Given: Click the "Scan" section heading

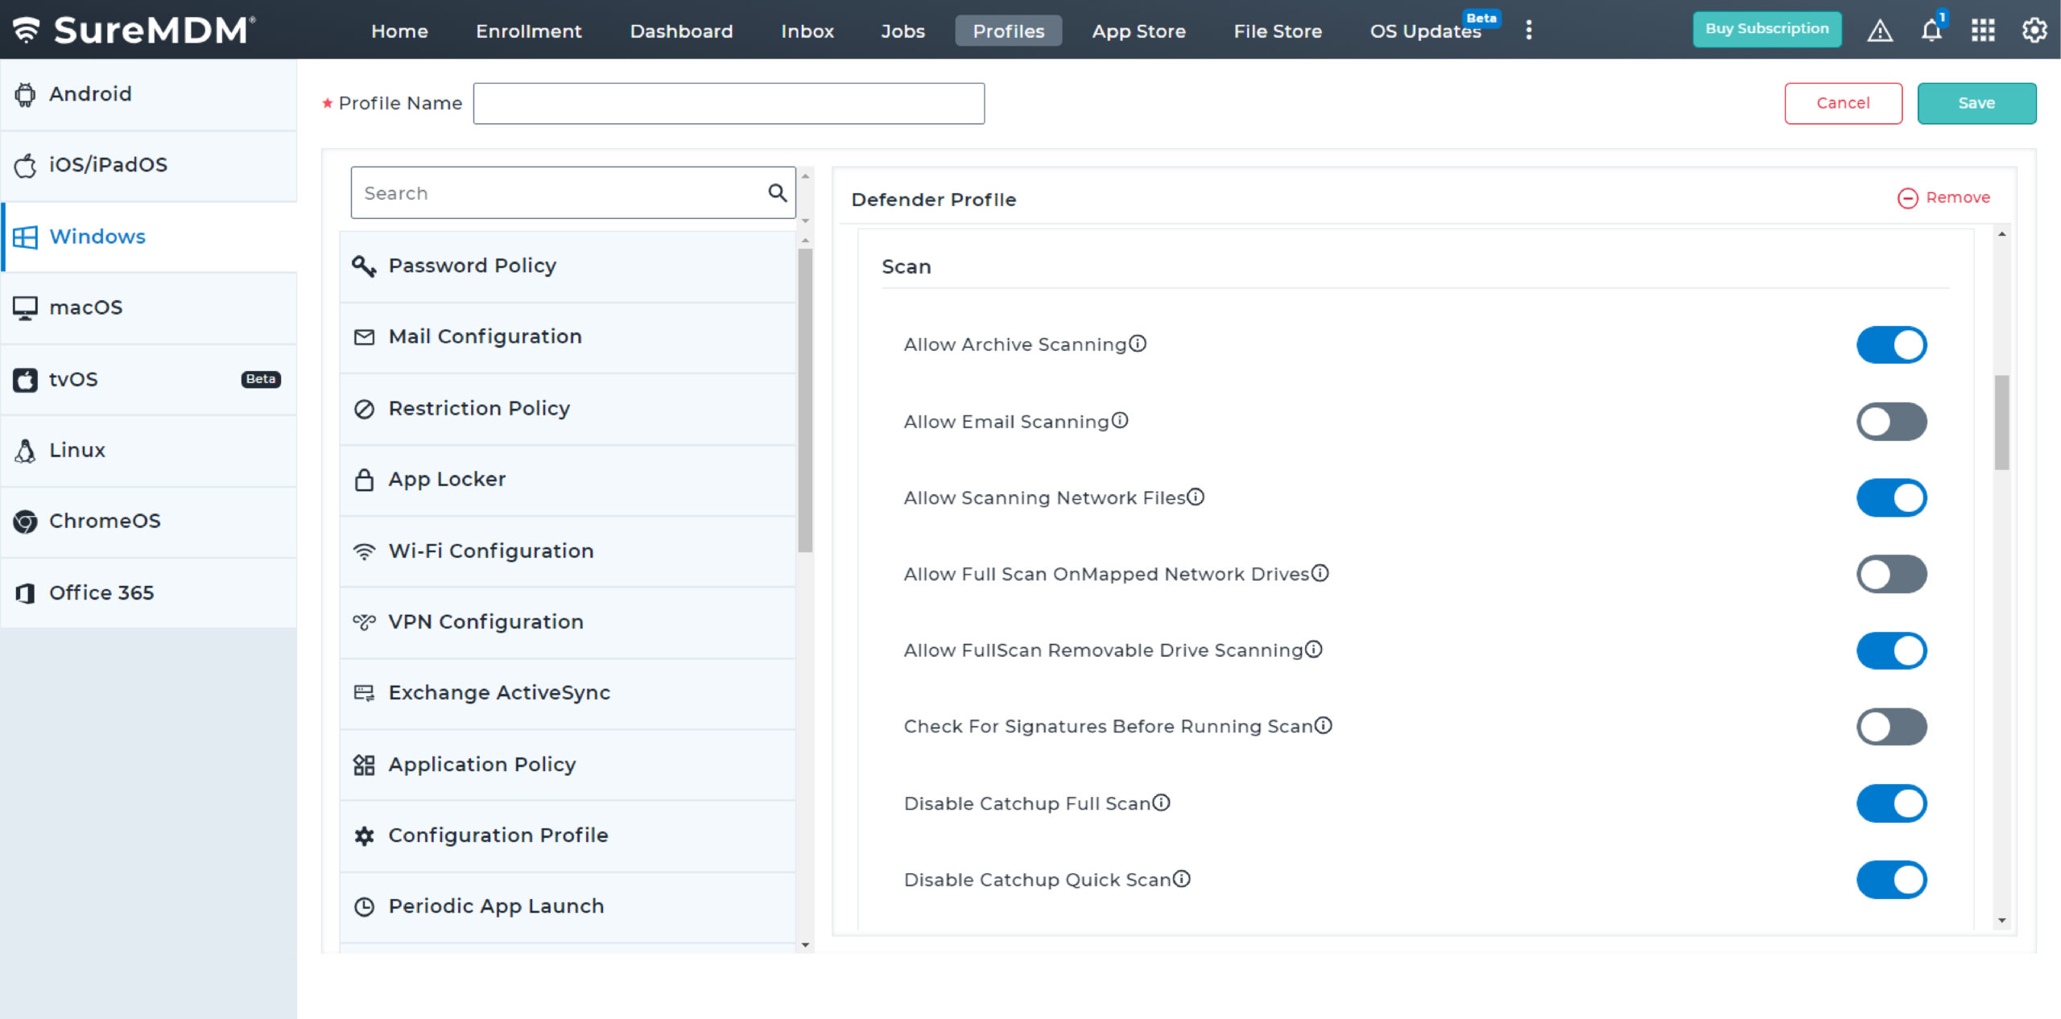Looking at the screenshot, I should pyautogui.click(x=907, y=266).
